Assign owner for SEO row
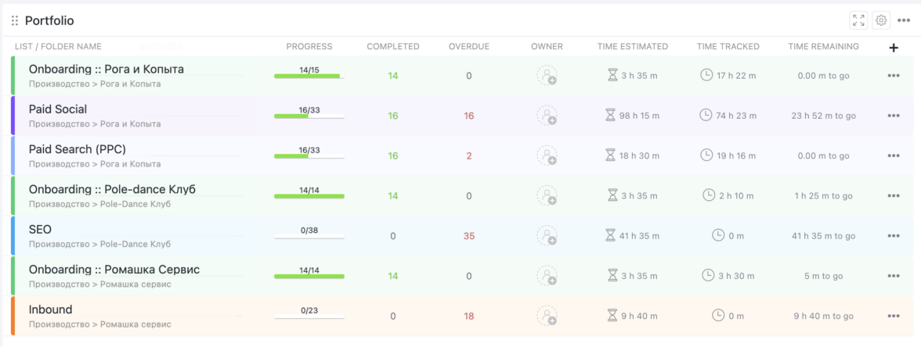 pyautogui.click(x=547, y=236)
